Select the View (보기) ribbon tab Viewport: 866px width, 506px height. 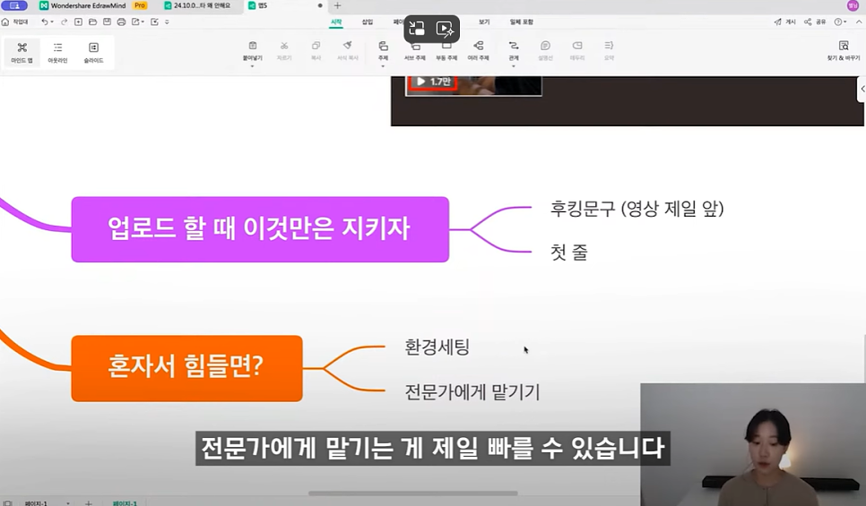tap(484, 21)
